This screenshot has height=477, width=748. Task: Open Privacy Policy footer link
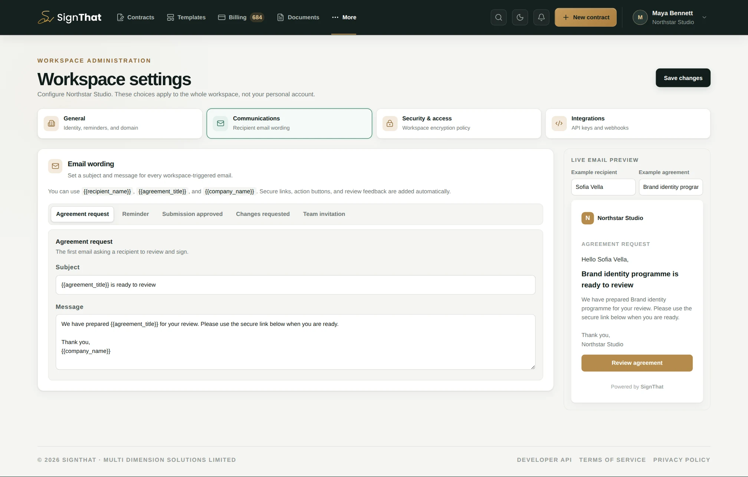pyautogui.click(x=682, y=460)
